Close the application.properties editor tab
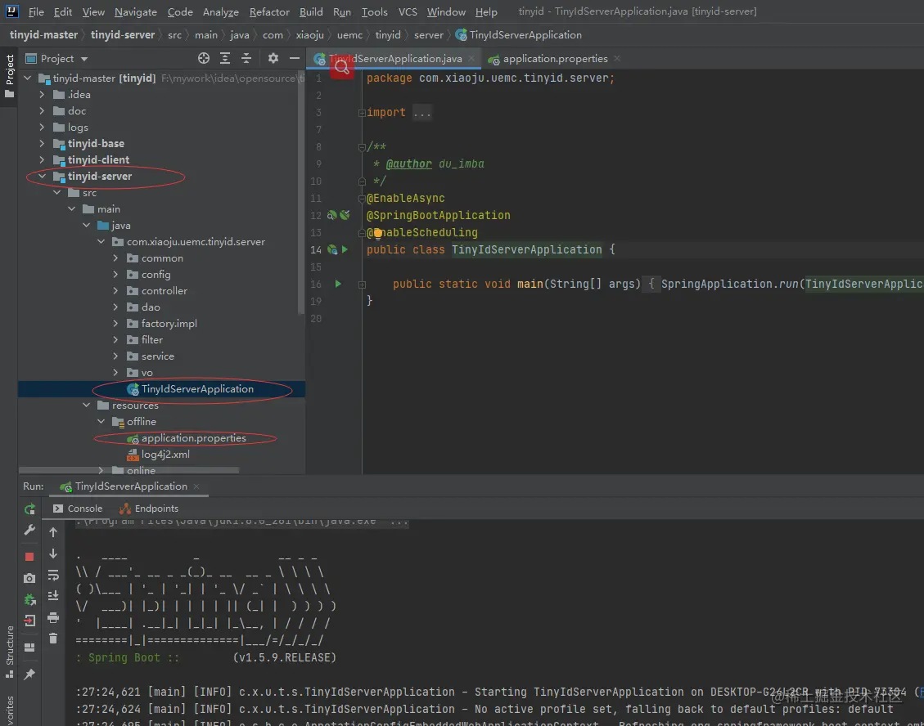This screenshot has width=924, height=726. point(617,58)
